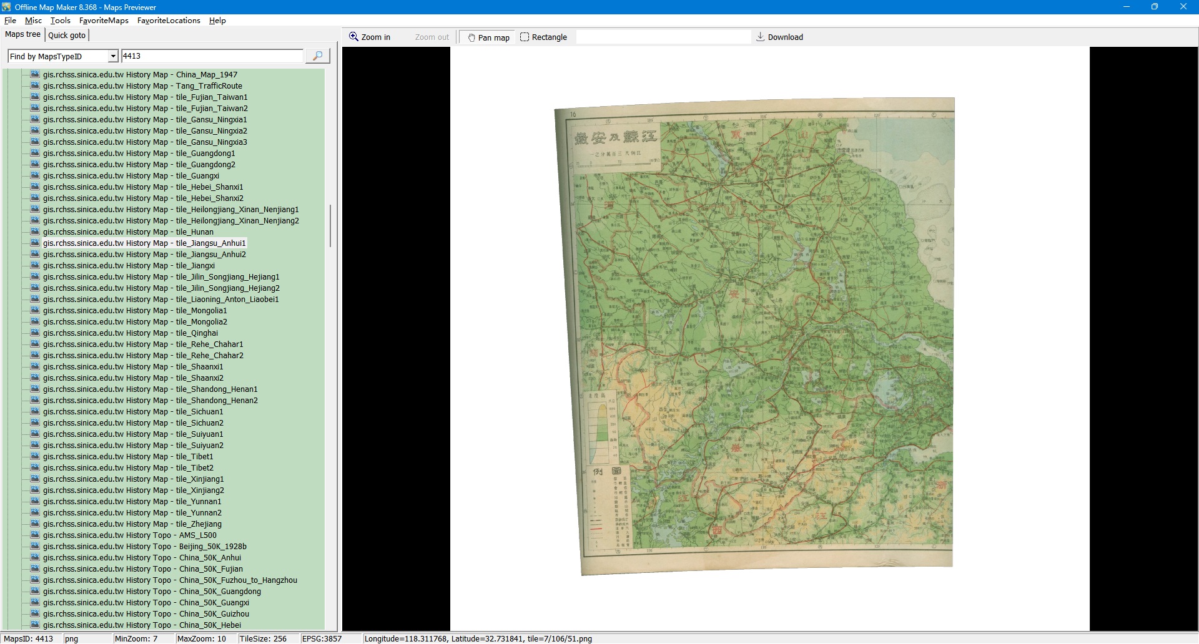The image size is (1199, 644).
Task: Click the Download arrow button
Action: click(779, 37)
